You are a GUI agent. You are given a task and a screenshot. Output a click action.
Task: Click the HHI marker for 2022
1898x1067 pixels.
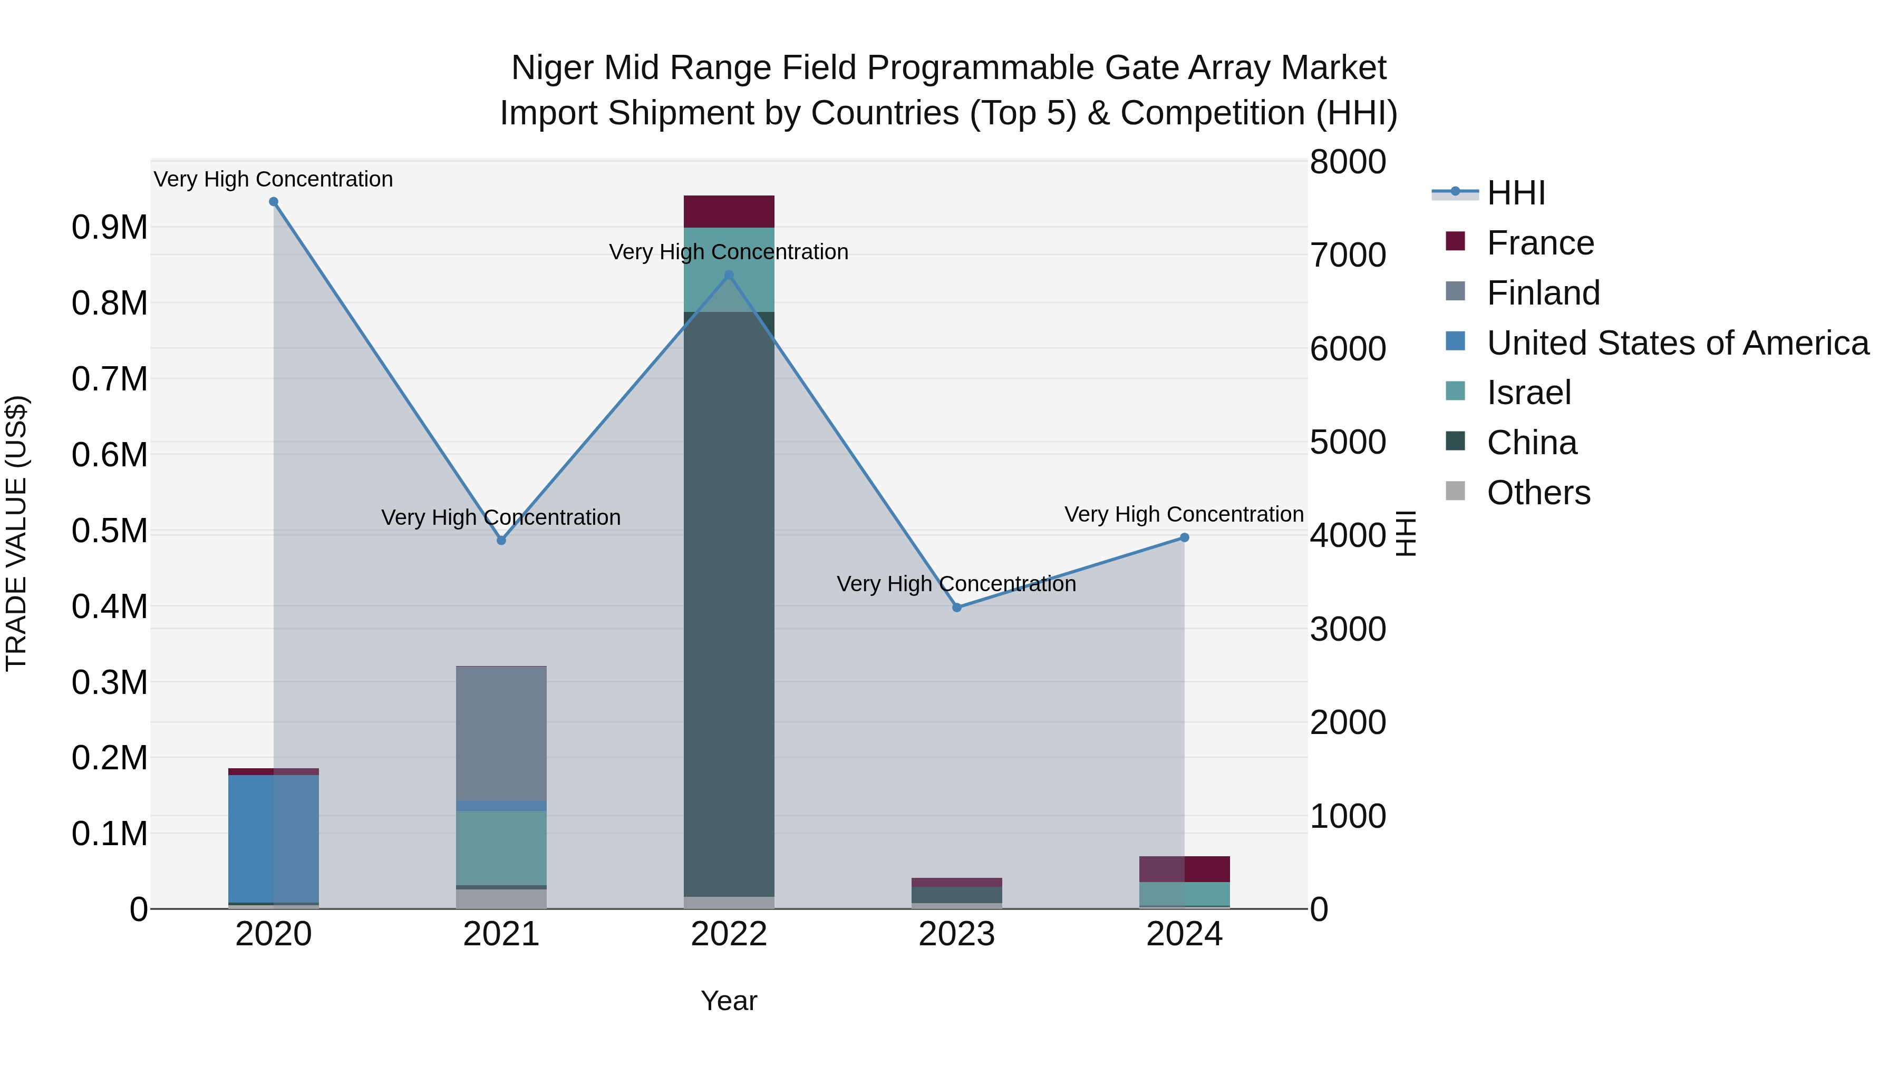[729, 275]
